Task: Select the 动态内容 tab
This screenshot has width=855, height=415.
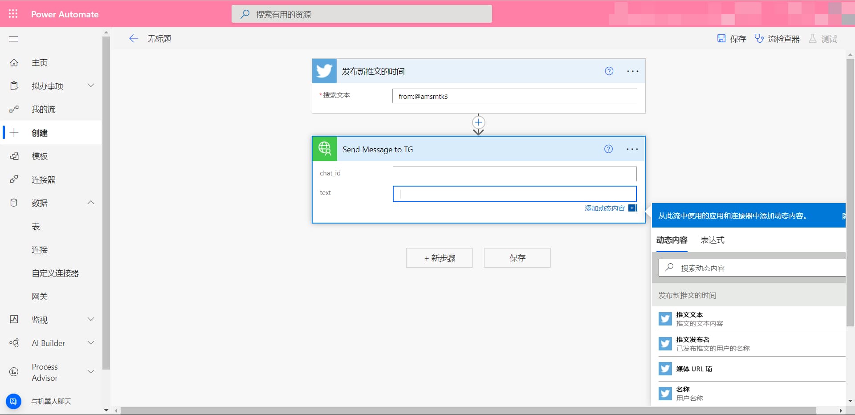Action: point(672,240)
